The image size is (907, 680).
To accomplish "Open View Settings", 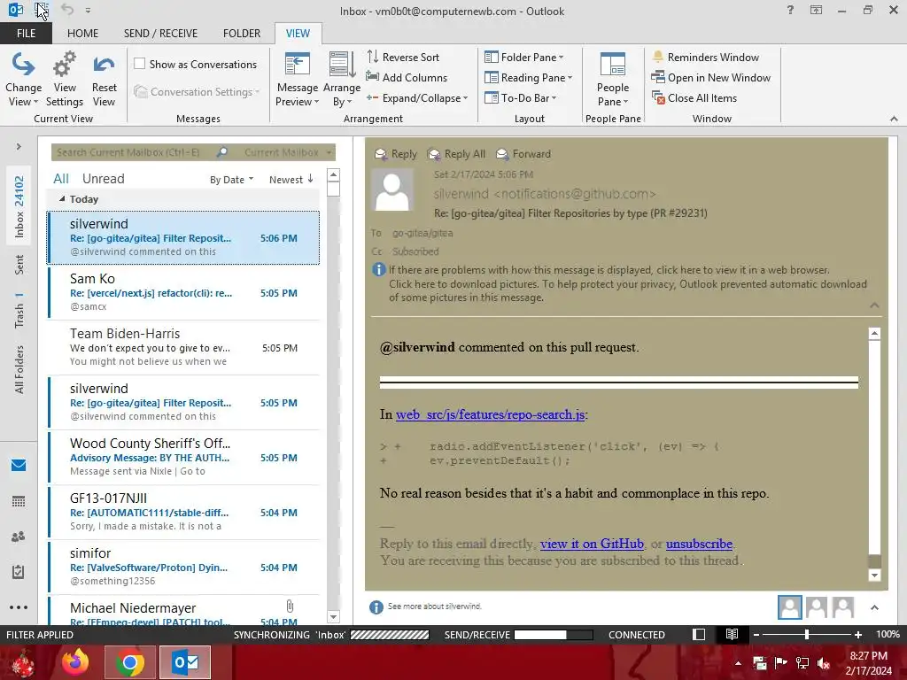I will pyautogui.click(x=64, y=80).
